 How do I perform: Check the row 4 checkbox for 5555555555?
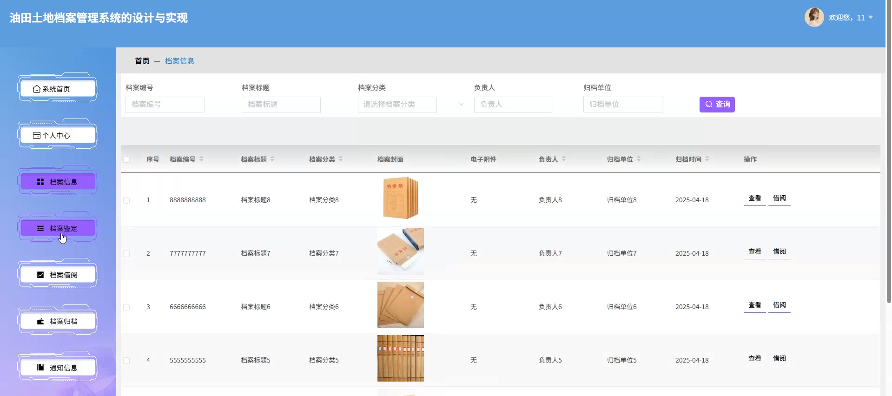tap(126, 361)
